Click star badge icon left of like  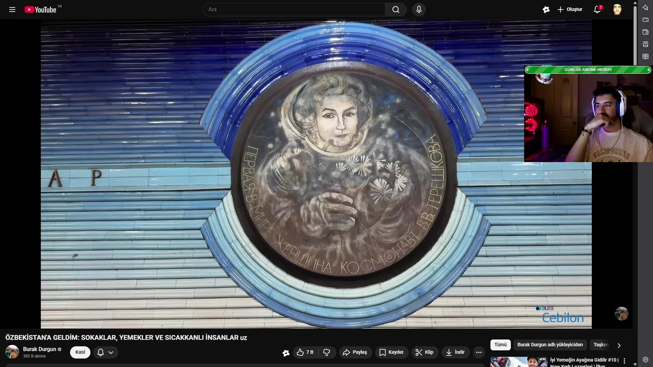[x=286, y=352]
